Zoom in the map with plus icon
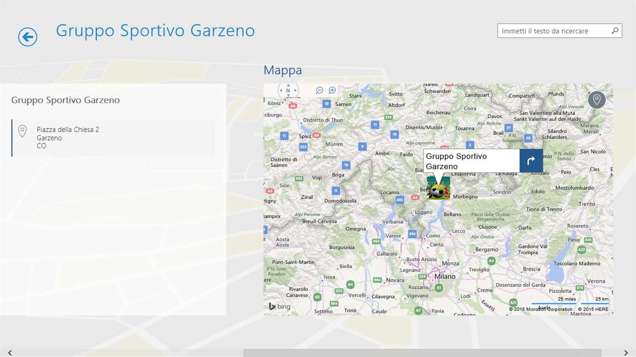 pyautogui.click(x=332, y=90)
